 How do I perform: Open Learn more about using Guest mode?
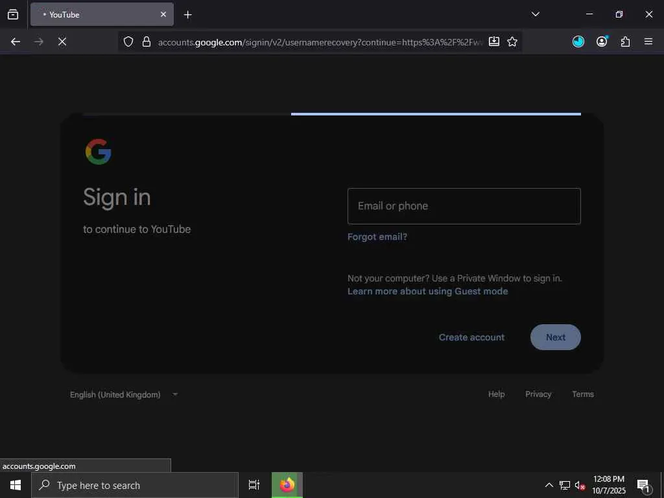point(428,291)
